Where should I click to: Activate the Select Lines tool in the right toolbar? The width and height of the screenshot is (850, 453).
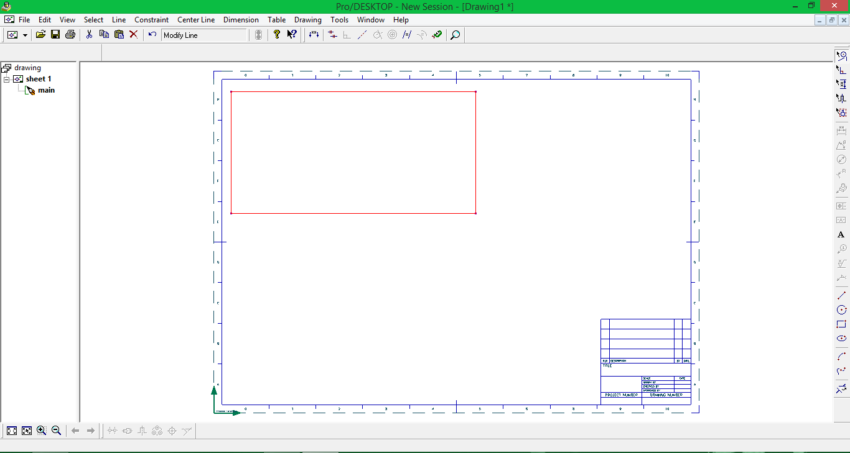[841, 55]
